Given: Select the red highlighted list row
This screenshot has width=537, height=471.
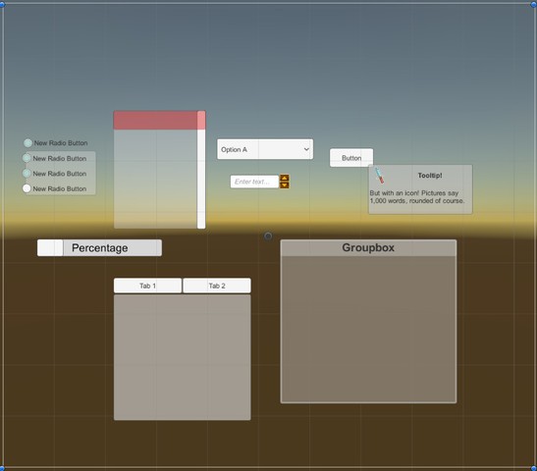Looking at the screenshot, I should tap(155, 120).
